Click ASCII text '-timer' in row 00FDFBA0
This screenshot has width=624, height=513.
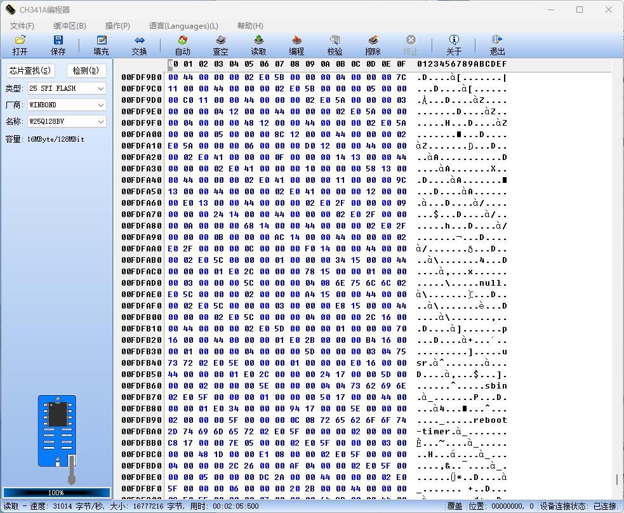433,432
